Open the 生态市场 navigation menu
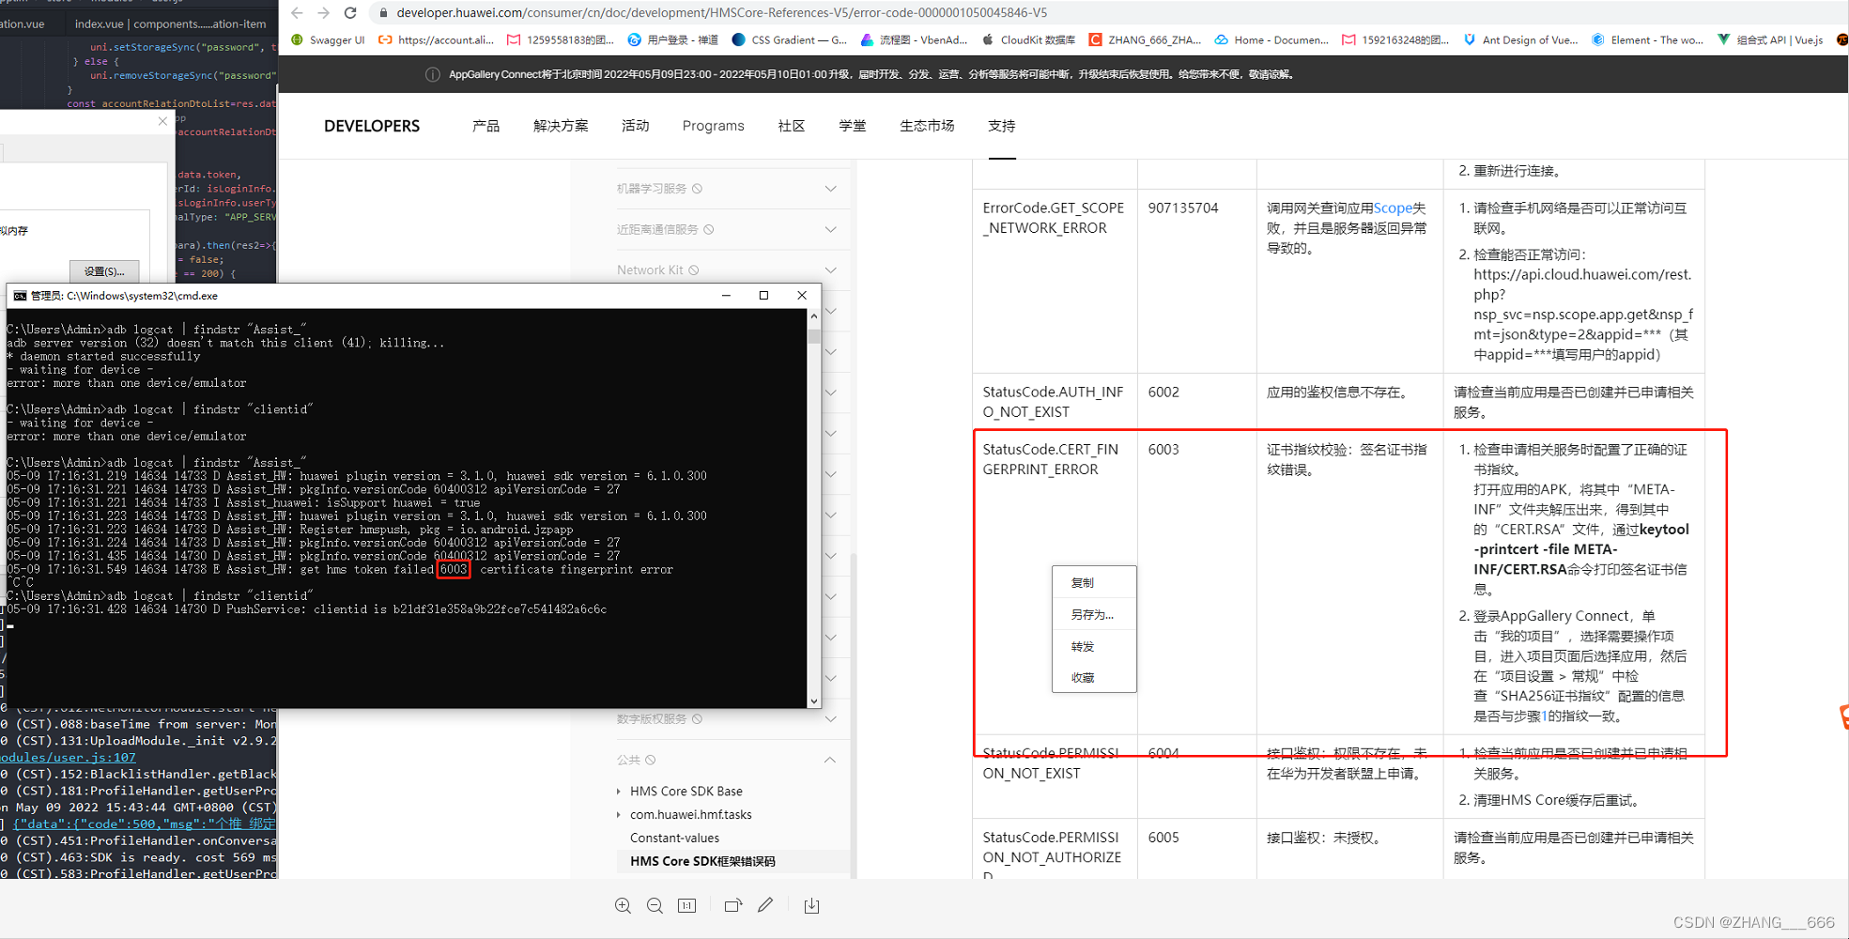 point(926,126)
